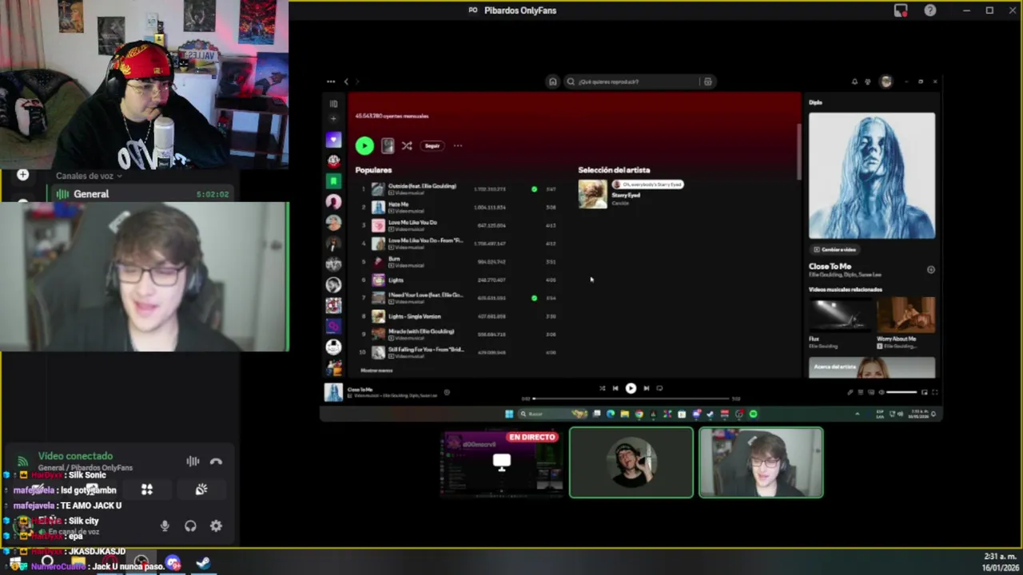Open the artist more-options three dots menu
The height and width of the screenshot is (575, 1023).
tap(458, 146)
